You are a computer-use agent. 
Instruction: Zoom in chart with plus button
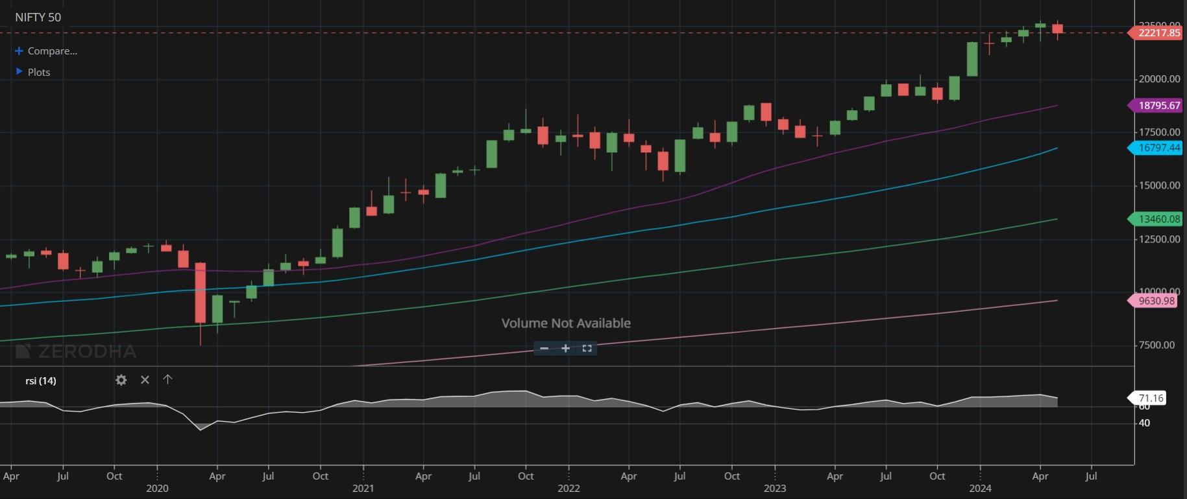click(x=565, y=348)
